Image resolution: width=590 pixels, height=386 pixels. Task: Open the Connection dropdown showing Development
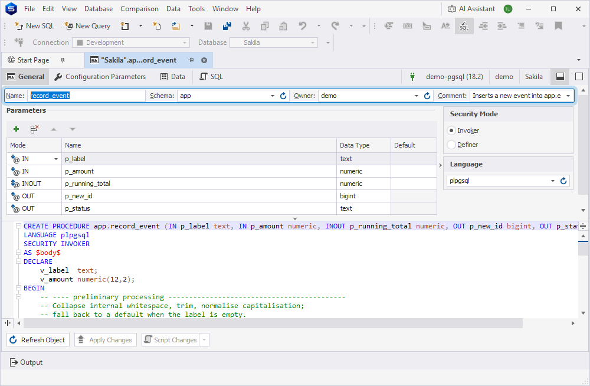pyautogui.click(x=131, y=42)
